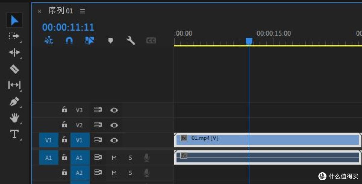Toggle V1 source patch indicator
The image size is (362, 184).
tap(49, 140)
